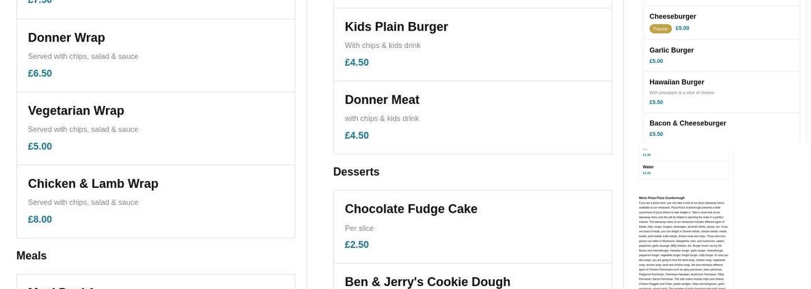This screenshot has height=289, width=811.
Task: Select the Water drink item
Action: tap(648, 167)
